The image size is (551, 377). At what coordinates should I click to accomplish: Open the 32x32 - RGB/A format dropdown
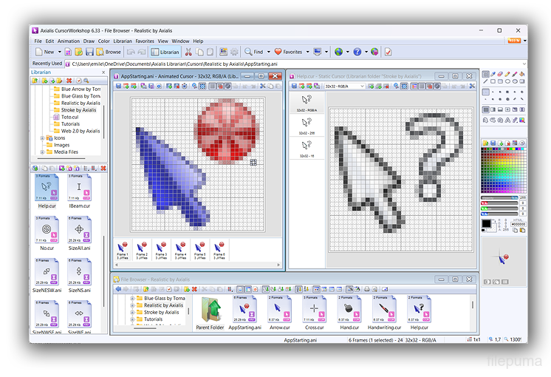pyautogui.click(x=362, y=86)
